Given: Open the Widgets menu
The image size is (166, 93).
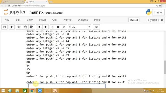Looking at the screenshot, I should tap(83, 20).
